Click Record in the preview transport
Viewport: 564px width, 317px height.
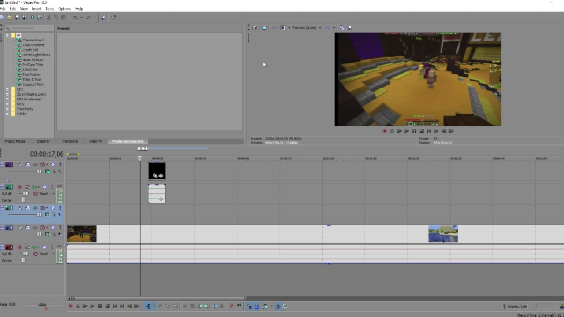(385, 131)
